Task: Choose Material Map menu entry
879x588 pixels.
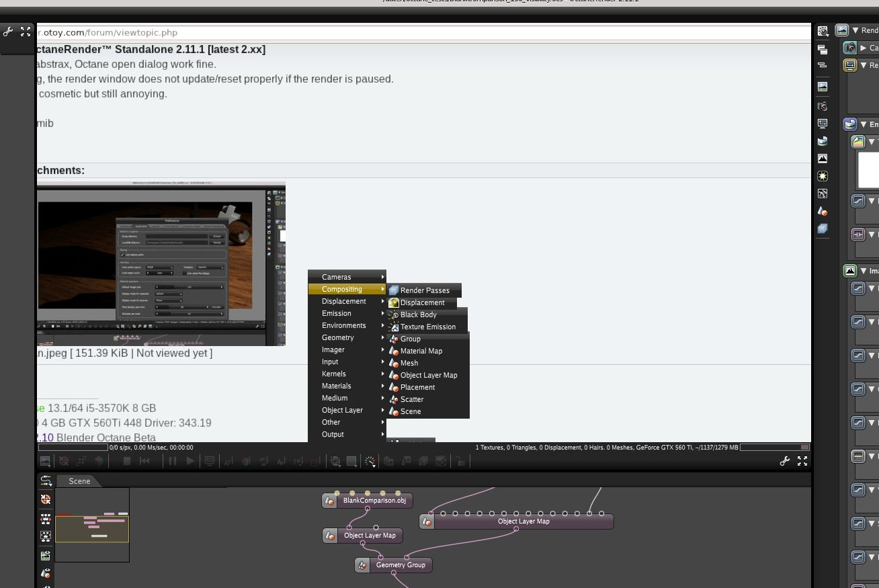Action: click(428, 351)
